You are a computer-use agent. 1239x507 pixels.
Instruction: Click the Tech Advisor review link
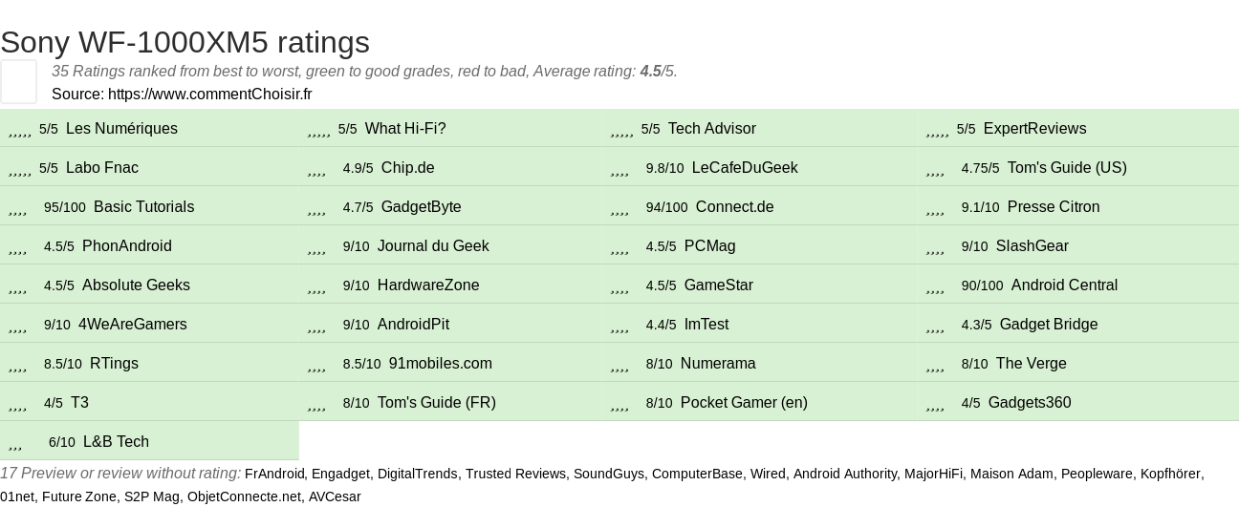[711, 129]
